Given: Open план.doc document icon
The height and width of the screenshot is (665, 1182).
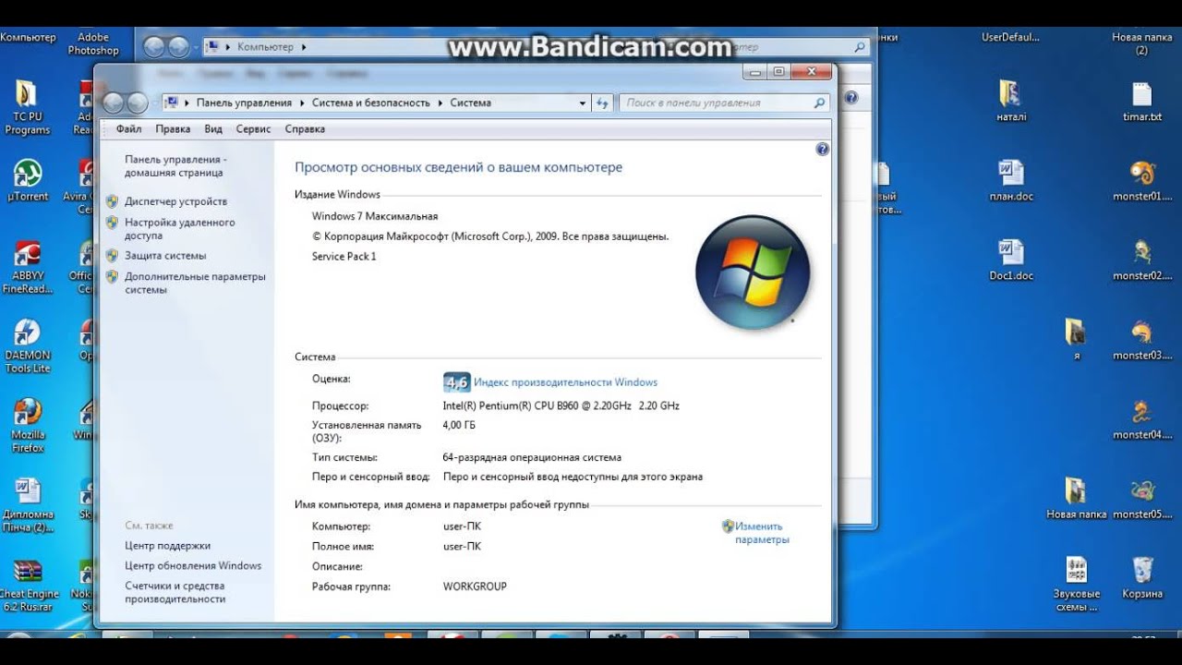Looking at the screenshot, I should pos(1011,180).
